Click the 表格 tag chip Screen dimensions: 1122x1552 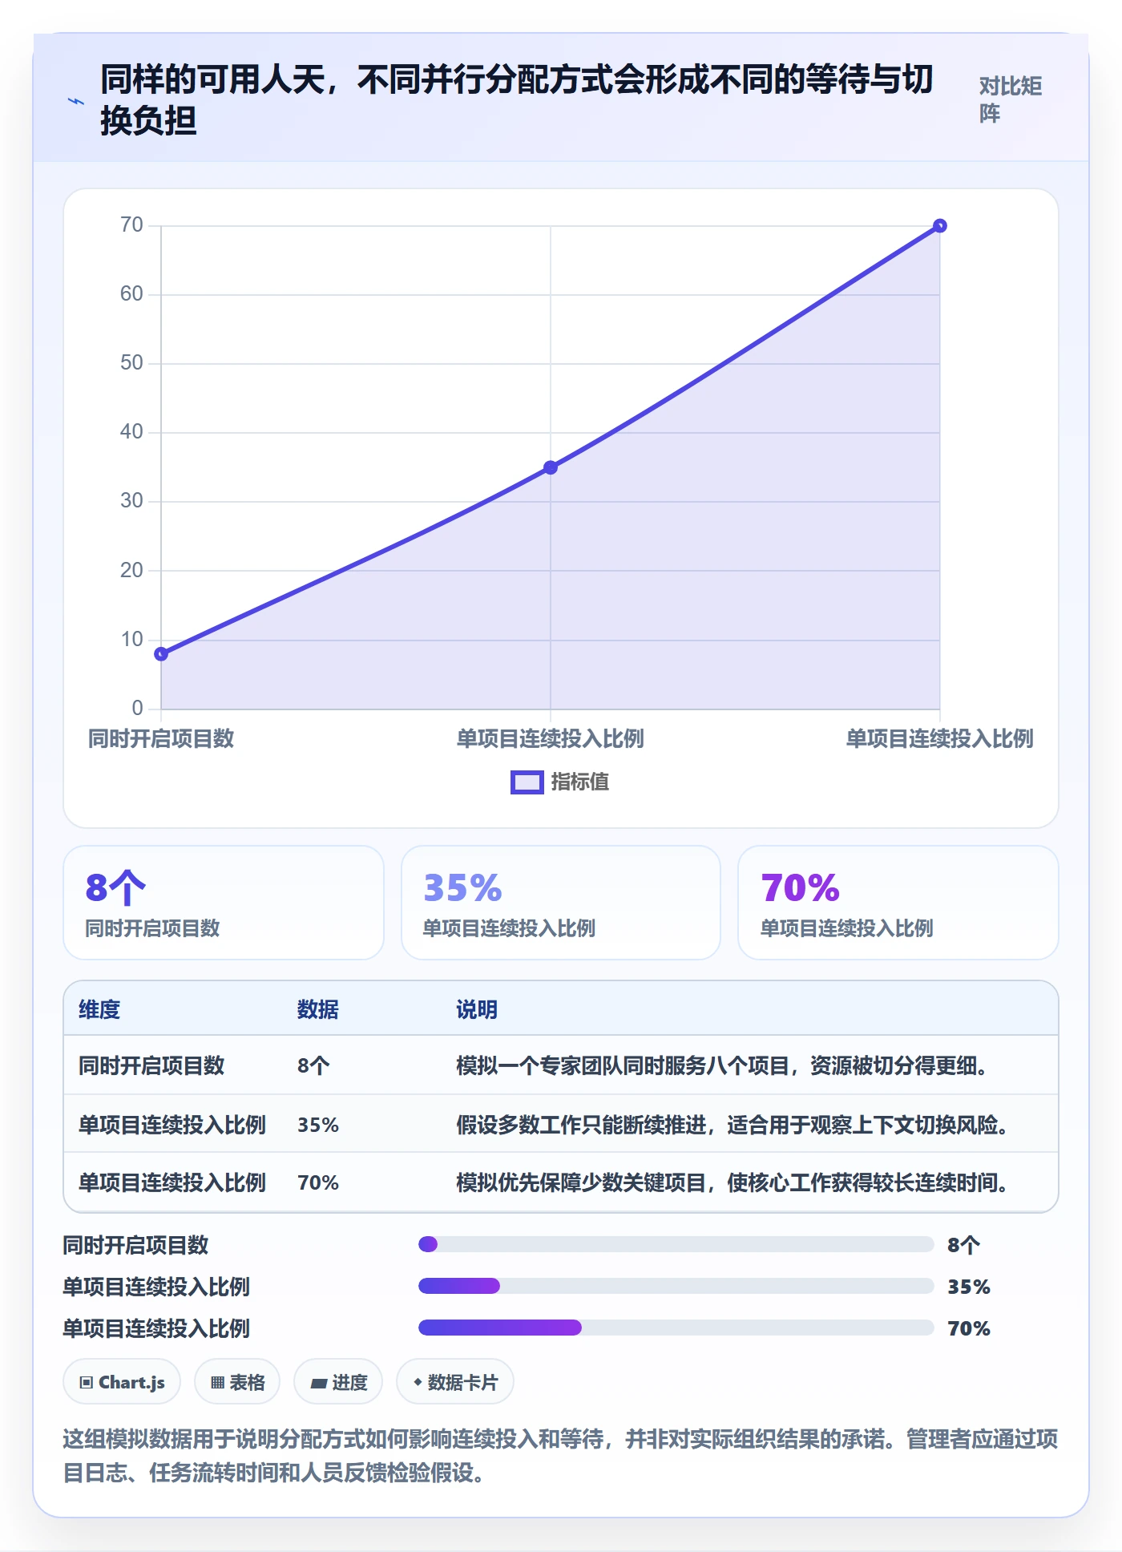237,1382
